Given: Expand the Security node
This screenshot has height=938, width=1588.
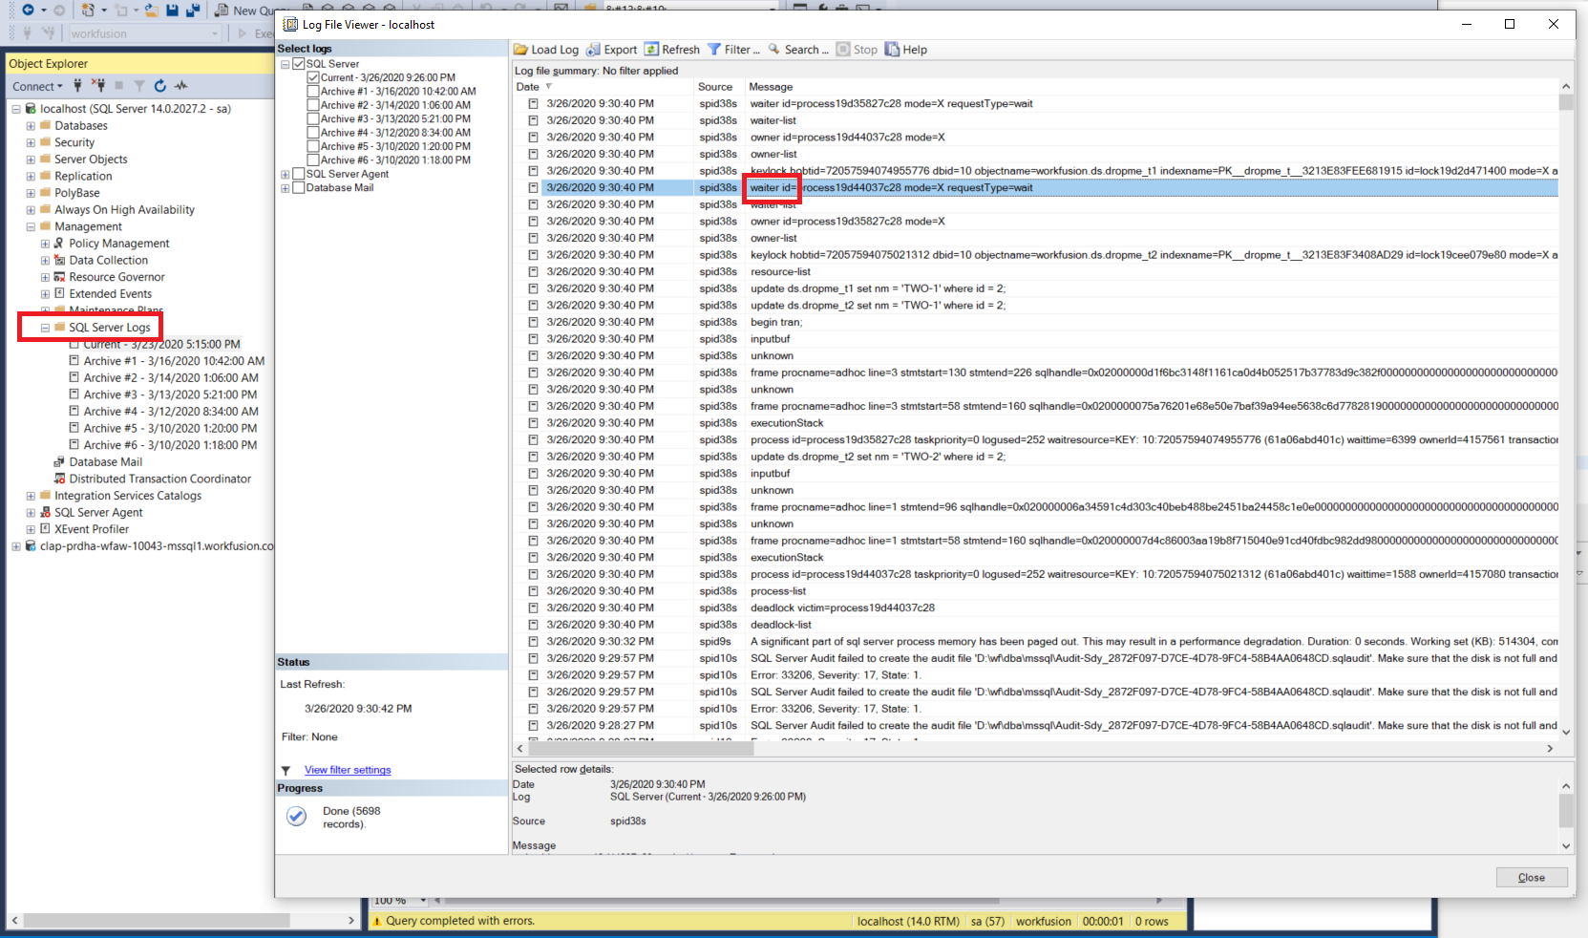Looking at the screenshot, I should coord(31,142).
